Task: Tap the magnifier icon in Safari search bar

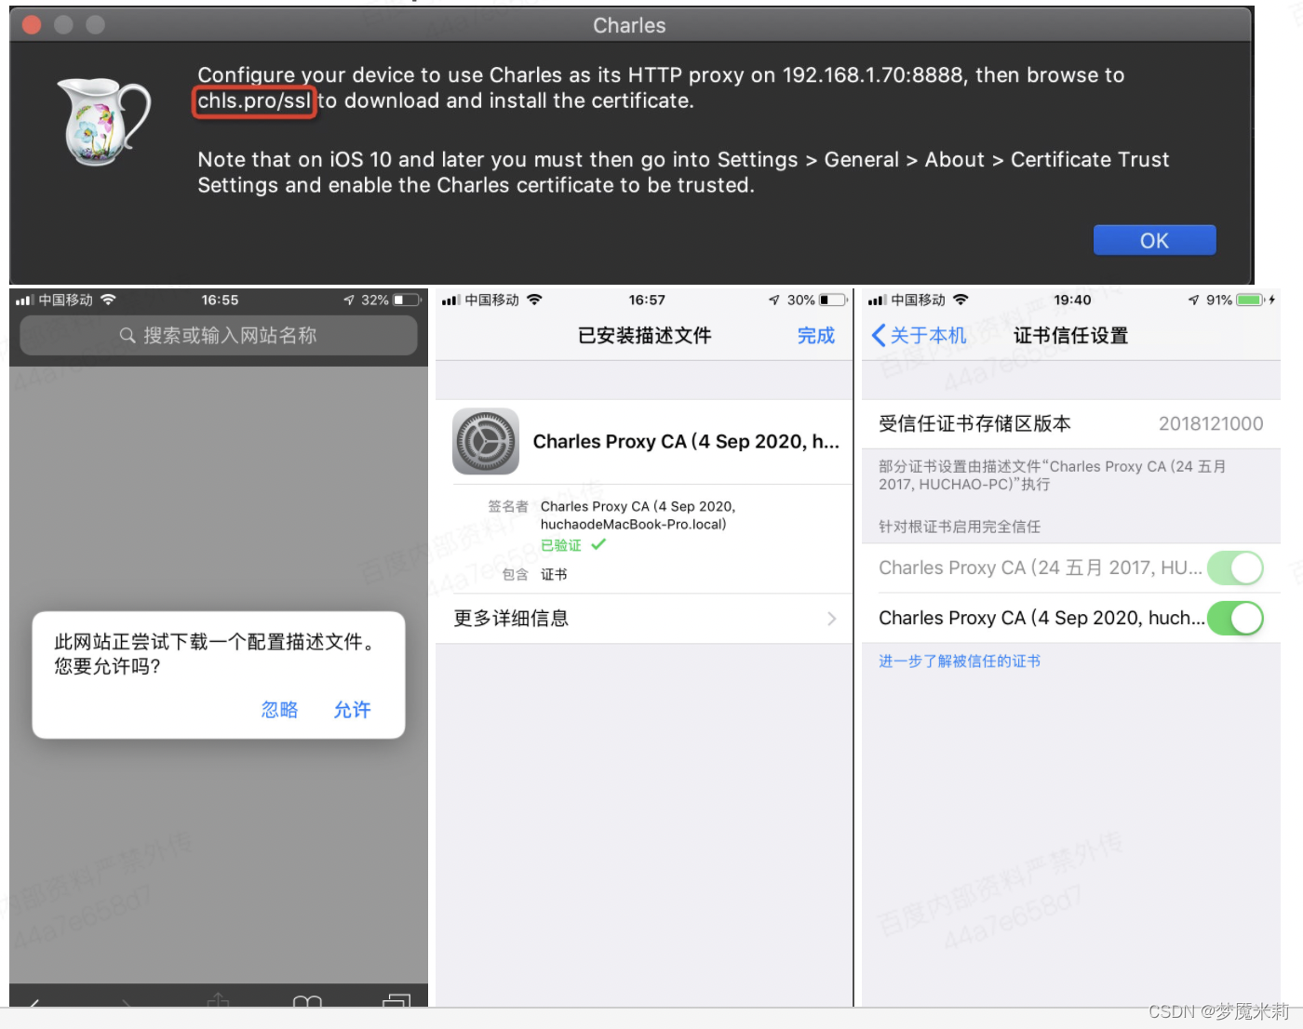Action: [x=128, y=335]
